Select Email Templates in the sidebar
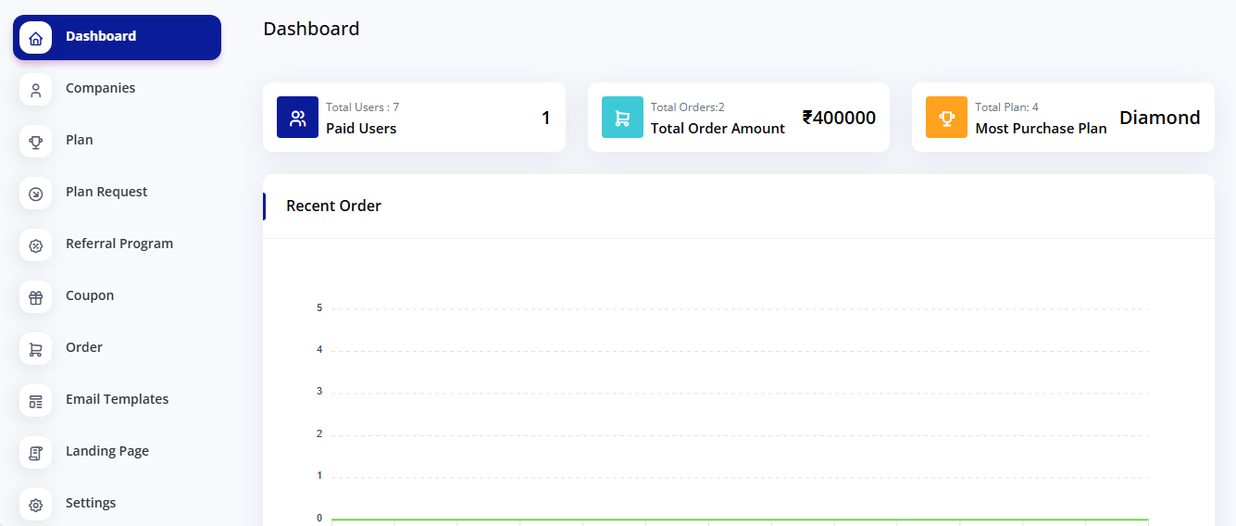Viewport: 1236px width, 526px height. pos(117,399)
